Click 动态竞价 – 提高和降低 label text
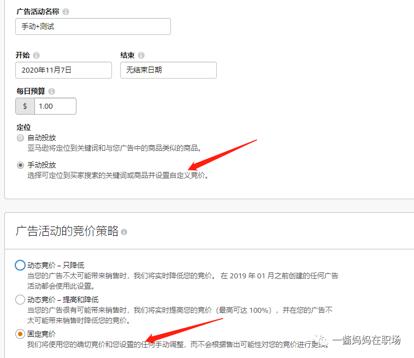The width and height of the screenshot is (414, 358). (63, 300)
